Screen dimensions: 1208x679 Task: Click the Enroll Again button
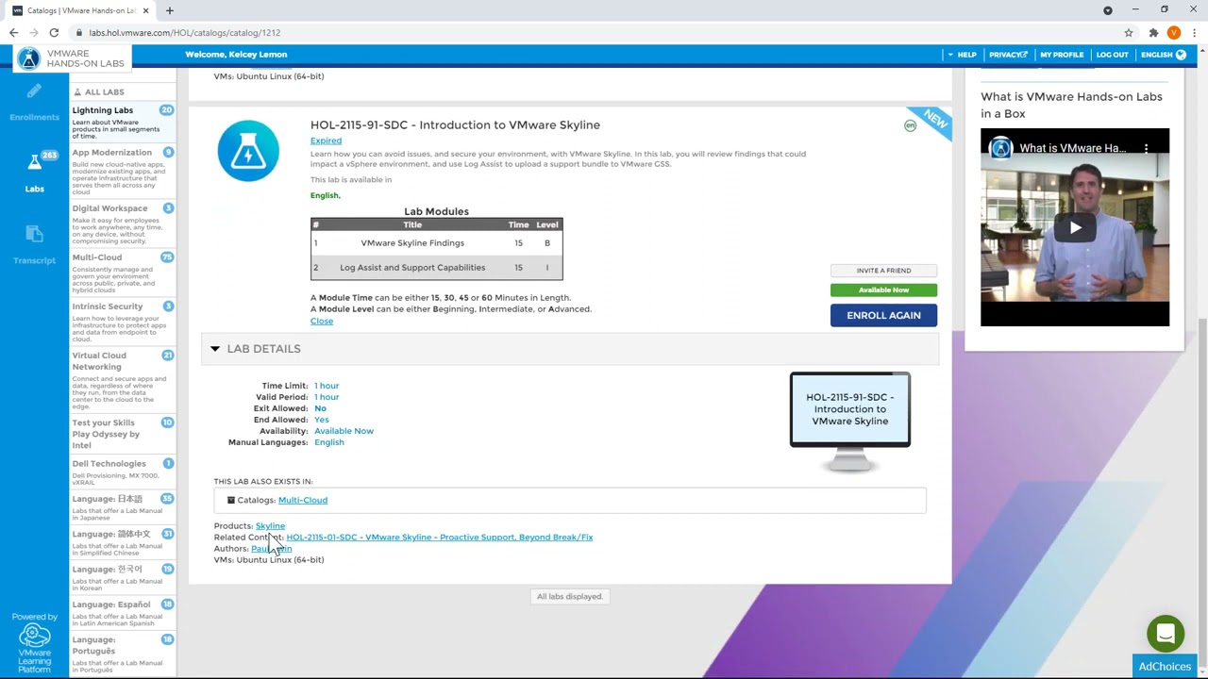click(883, 315)
